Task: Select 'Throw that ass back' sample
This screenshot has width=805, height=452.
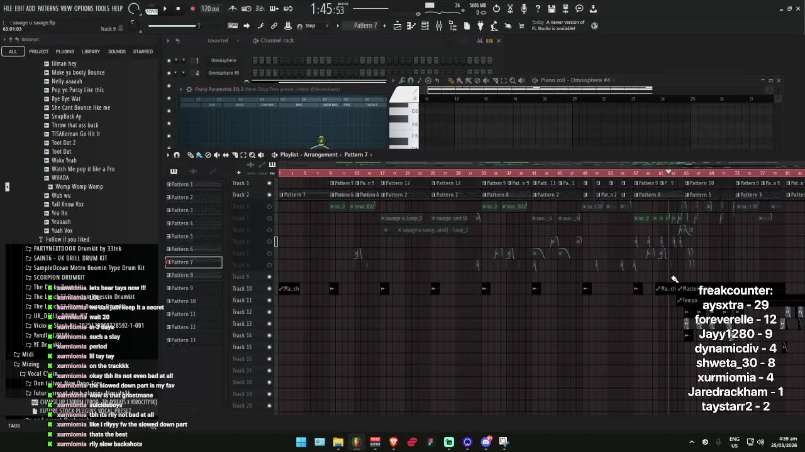Action: (75, 125)
